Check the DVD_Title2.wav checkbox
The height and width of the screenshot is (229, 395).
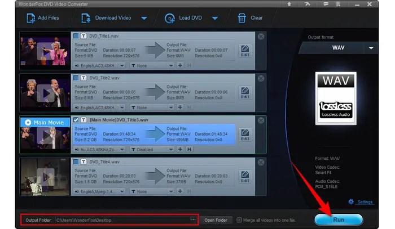click(76, 78)
